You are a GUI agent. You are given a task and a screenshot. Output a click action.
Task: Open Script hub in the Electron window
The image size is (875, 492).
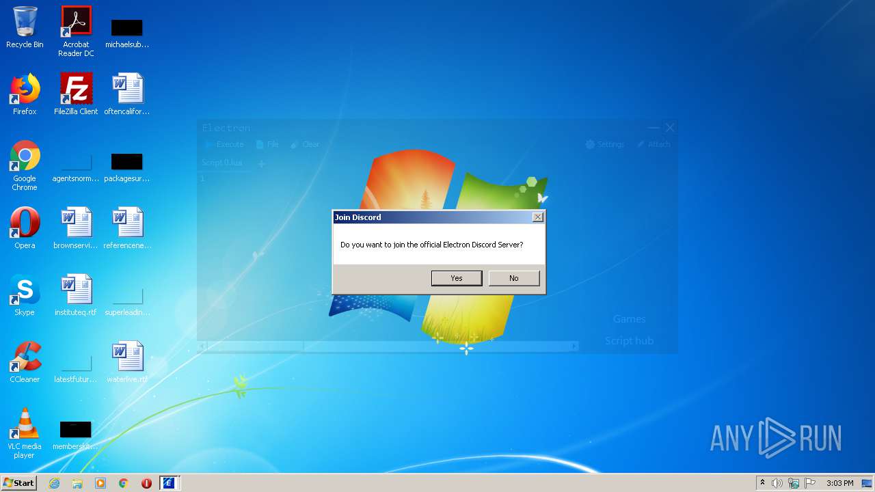coord(629,340)
